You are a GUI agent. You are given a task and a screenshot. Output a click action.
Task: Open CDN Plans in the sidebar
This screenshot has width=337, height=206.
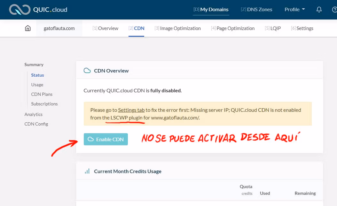(x=42, y=94)
